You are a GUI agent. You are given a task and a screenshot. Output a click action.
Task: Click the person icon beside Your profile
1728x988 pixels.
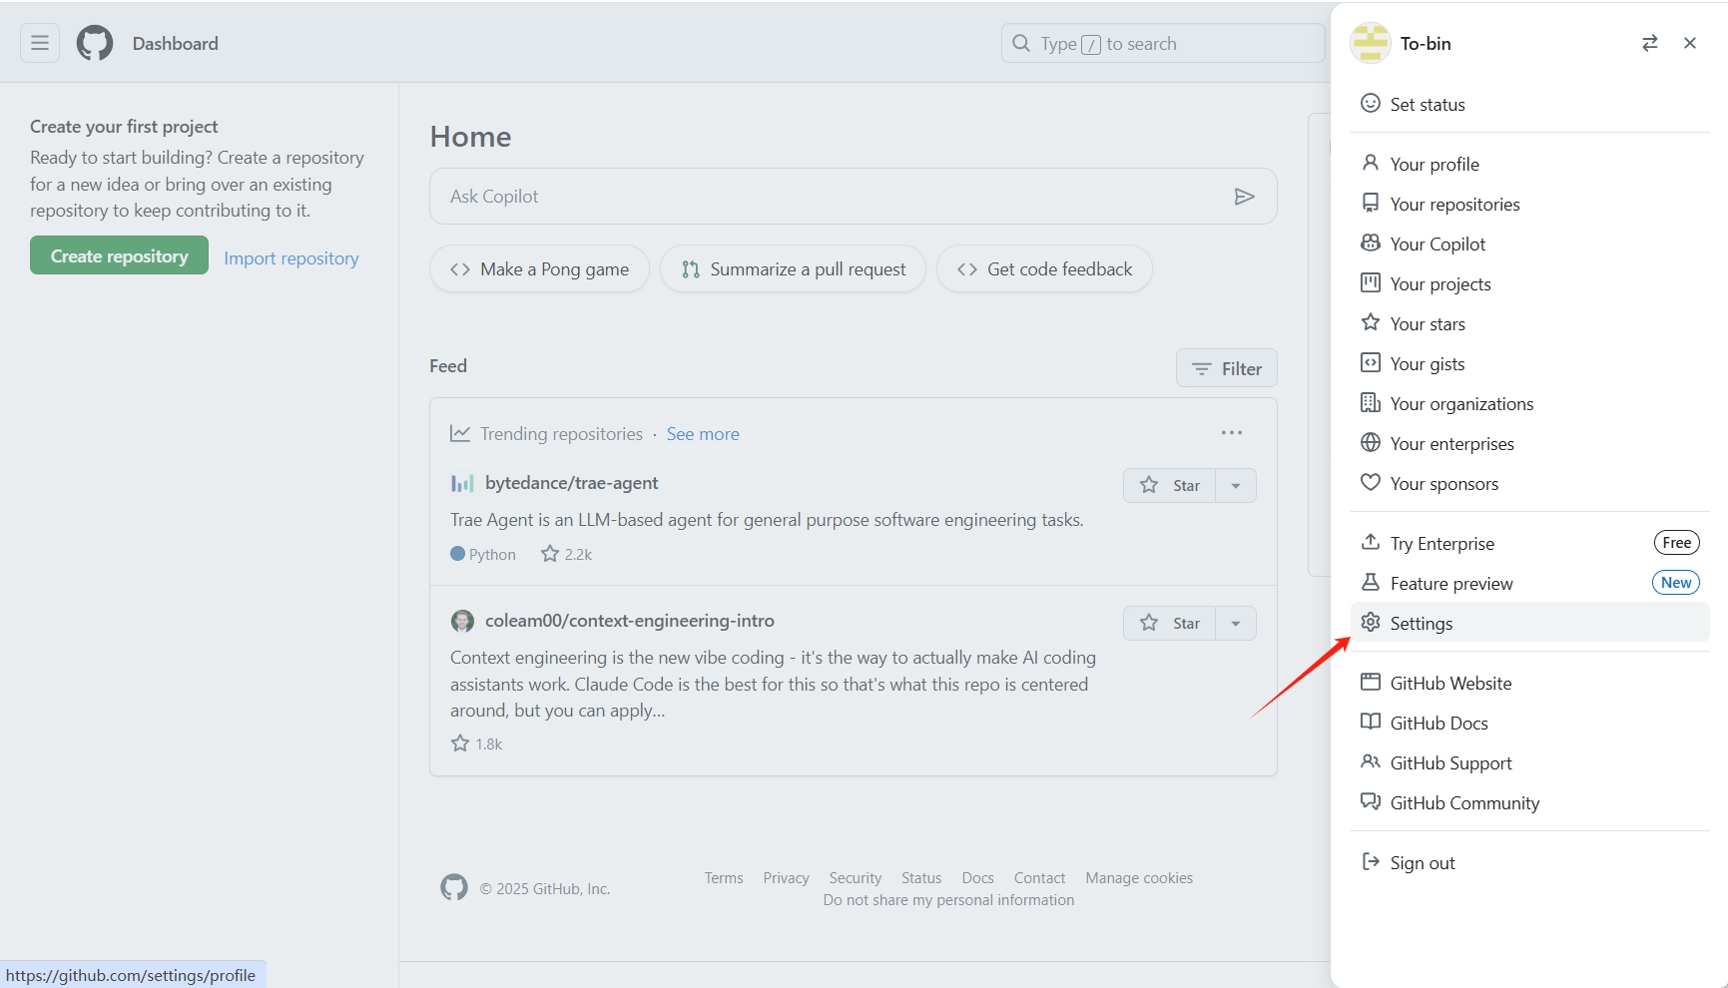click(x=1371, y=163)
